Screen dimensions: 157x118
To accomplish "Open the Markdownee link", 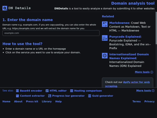I will click(119, 23).
